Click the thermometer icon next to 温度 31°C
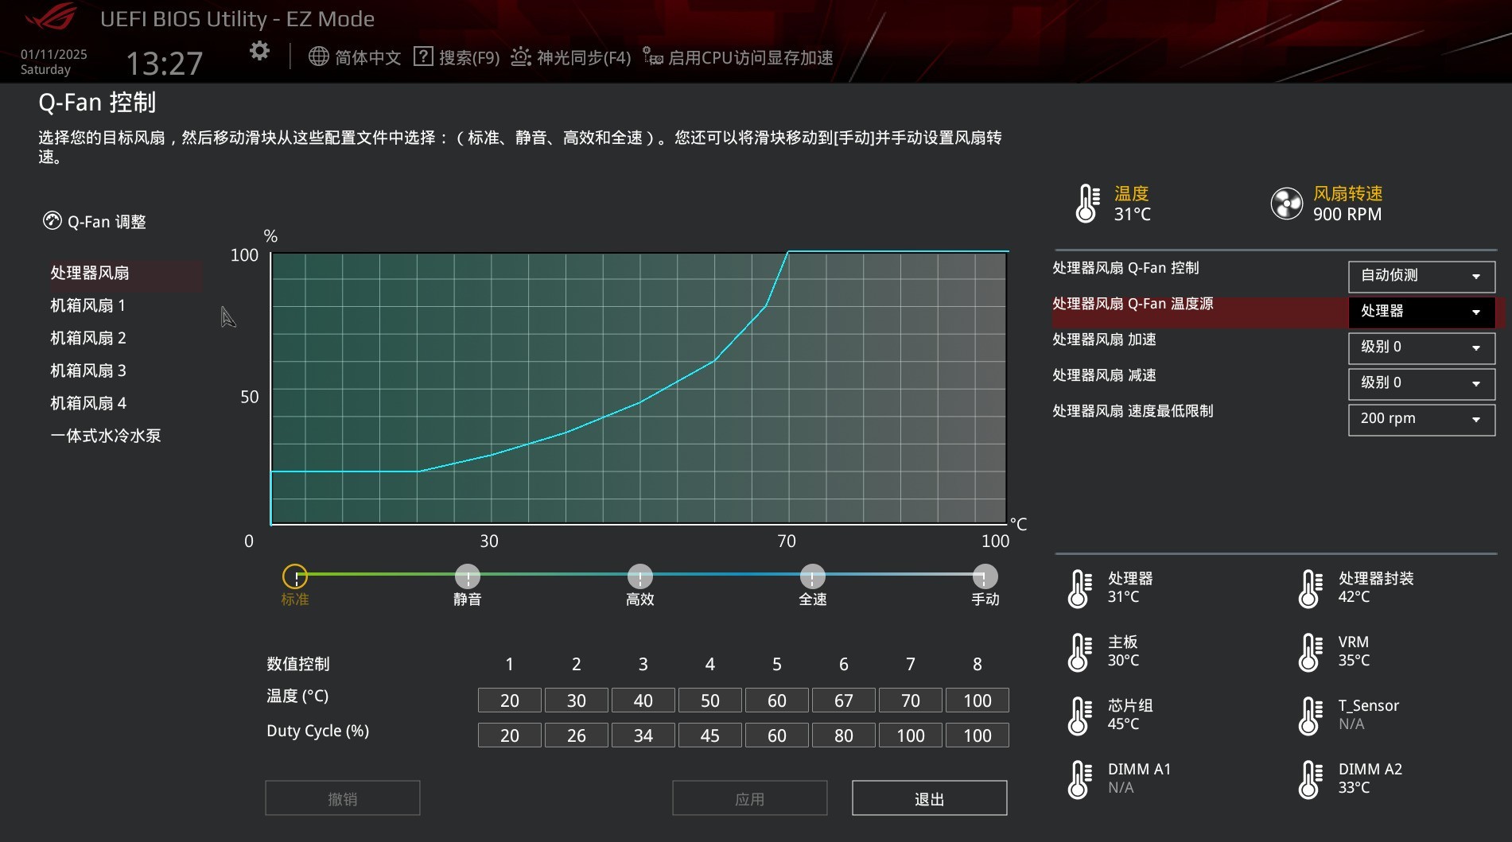Viewport: 1512px width, 842px height. [1087, 203]
